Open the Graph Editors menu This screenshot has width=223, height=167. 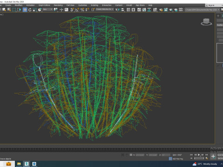[44, 5]
